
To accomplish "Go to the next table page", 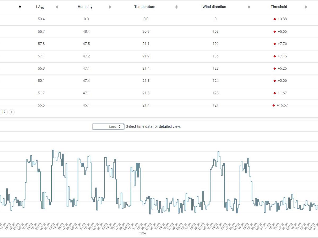I will [12, 112].
